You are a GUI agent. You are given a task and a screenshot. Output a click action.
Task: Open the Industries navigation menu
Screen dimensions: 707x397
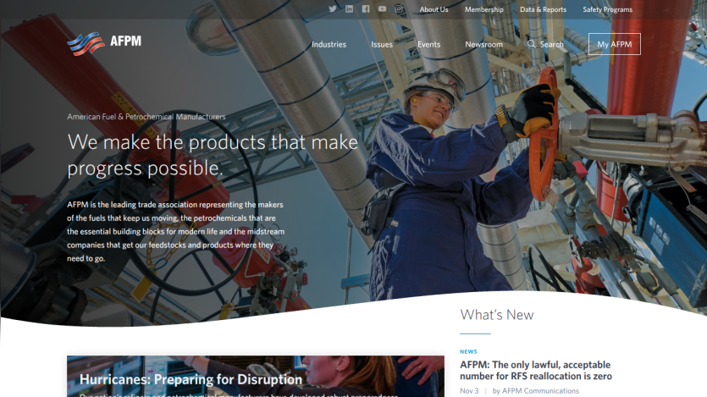click(329, 45)
